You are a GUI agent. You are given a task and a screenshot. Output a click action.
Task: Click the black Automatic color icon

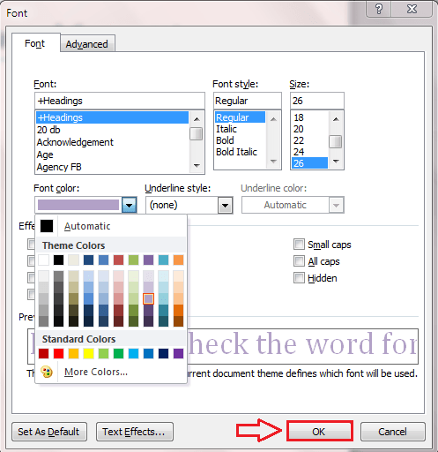[x=47, y=226]
